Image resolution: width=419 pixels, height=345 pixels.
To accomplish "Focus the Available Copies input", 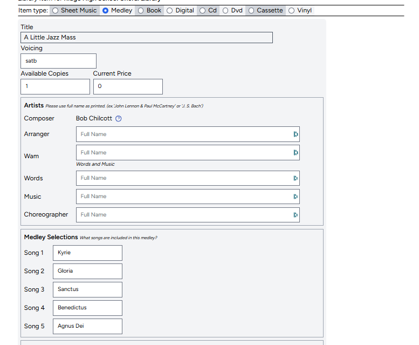I will (56, 86).
